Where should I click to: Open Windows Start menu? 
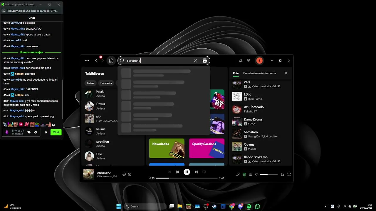(x=119, y=206)
